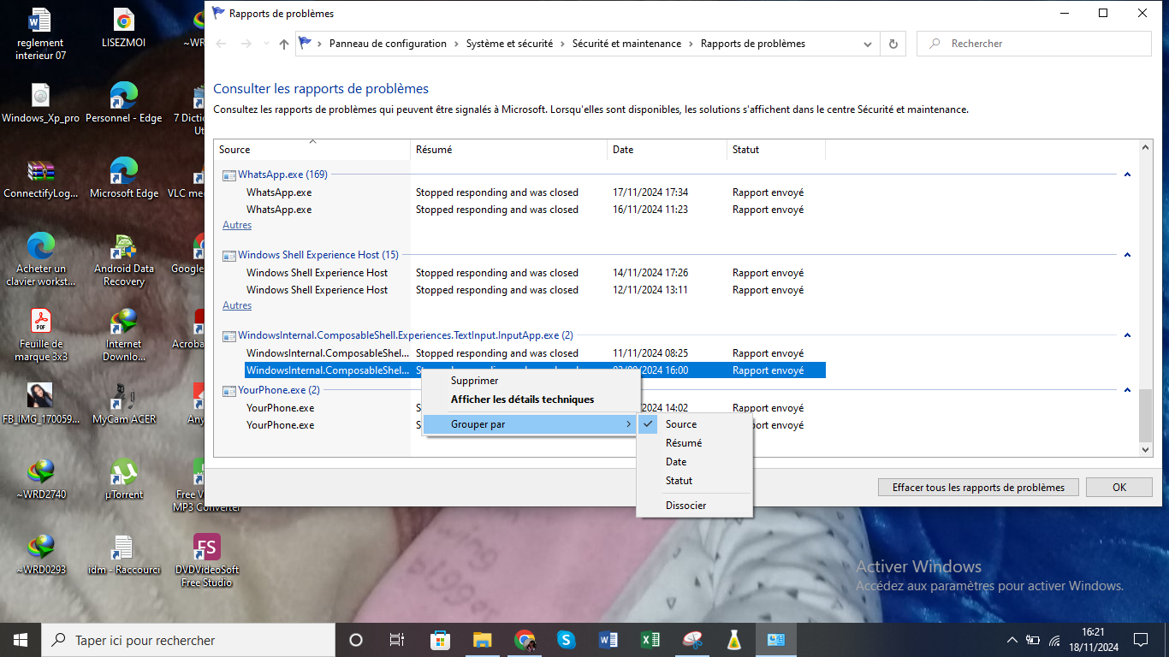Click the Taper ici pour rechercher taskbar box
1169x657 pixels.
click(x=188, y=640)
